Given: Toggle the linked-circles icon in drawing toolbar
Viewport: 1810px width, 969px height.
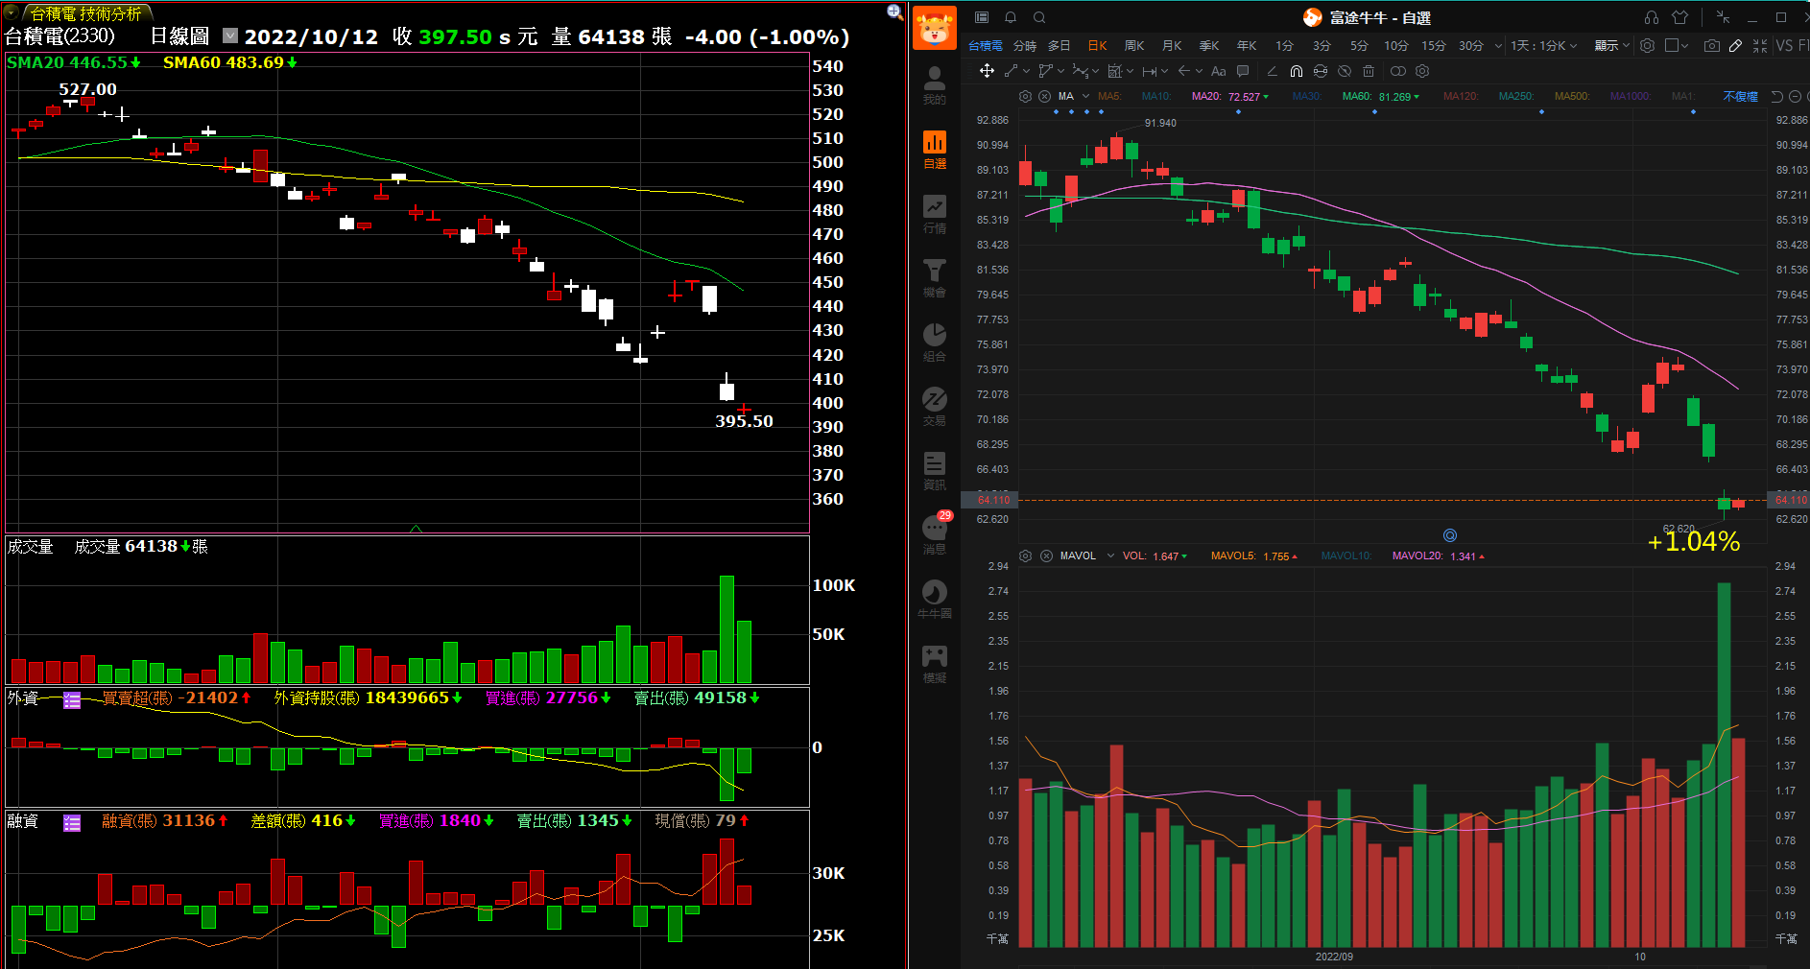Looking at the screenshot, I should tap(1398, 71).
